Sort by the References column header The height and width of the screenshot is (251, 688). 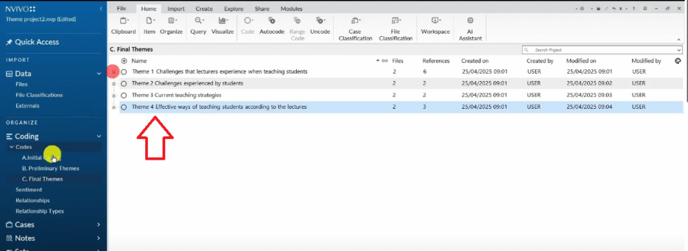pos(435,61)
